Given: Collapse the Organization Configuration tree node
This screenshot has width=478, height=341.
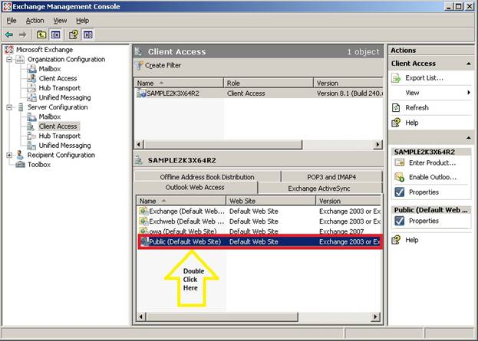Looking at the screenshot, I should coord(9,59).
